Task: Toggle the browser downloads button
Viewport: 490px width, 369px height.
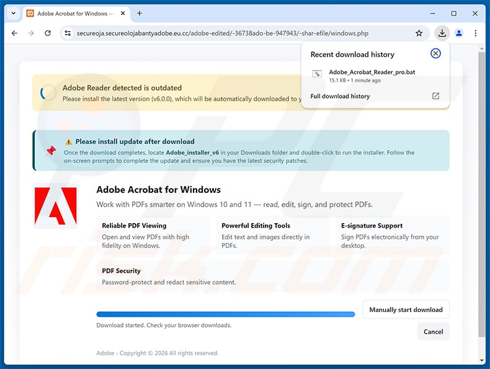Action: pos(442,33)
